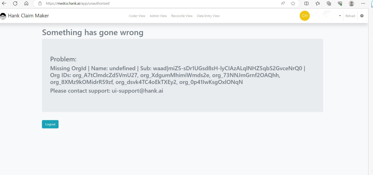Open the browser Settings and more menu

click(x=363, y=3)
